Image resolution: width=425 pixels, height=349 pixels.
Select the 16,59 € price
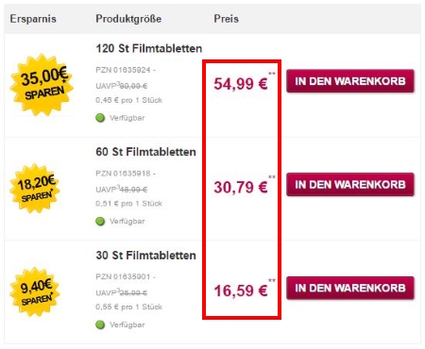click(x=241, y=291)
